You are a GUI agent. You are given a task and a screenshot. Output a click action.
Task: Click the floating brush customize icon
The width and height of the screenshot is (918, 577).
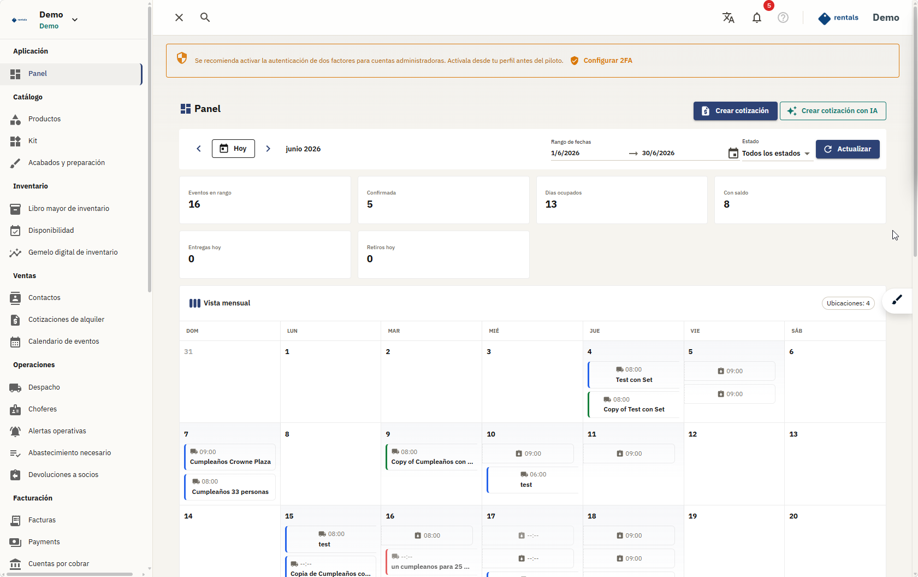897,300
